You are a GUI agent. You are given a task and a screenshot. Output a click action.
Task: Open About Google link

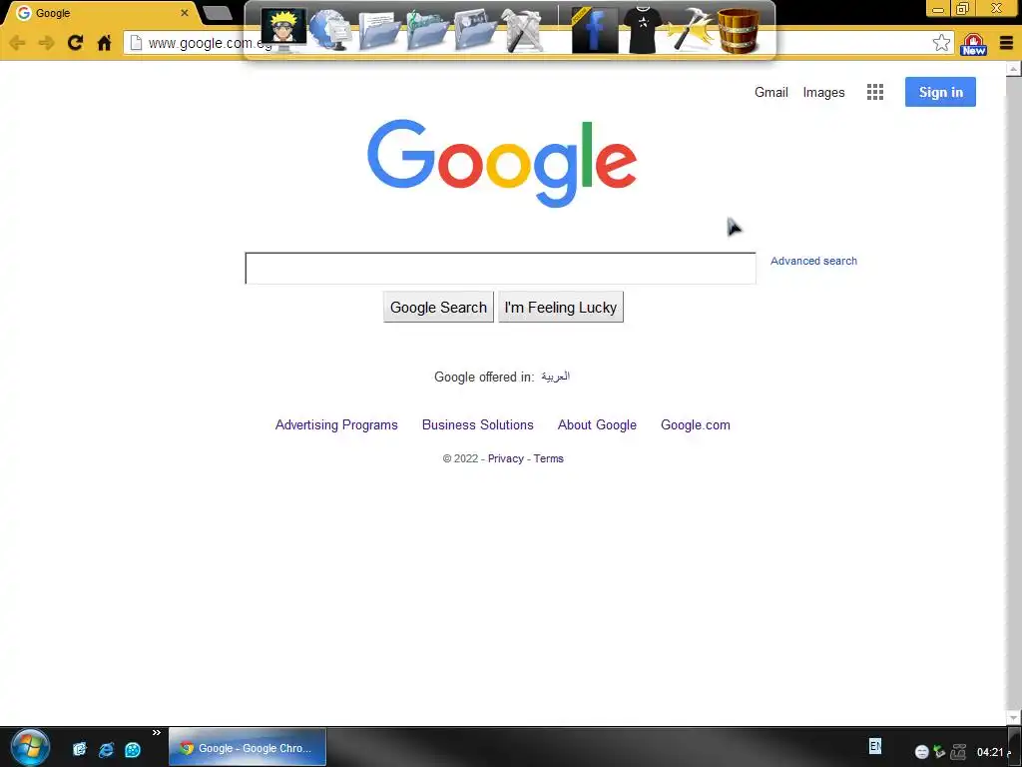pos(597,425)
